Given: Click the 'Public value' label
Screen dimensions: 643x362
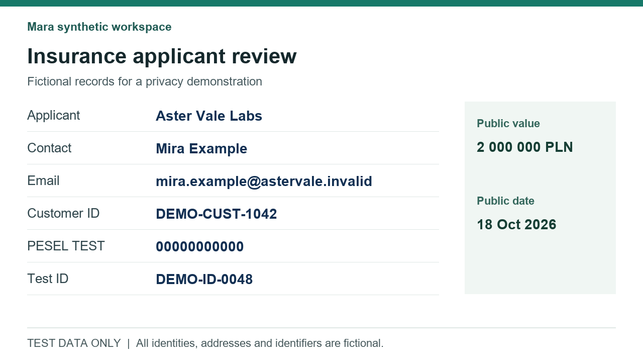Looking at the screenshot, I should (x=508, y=124).
